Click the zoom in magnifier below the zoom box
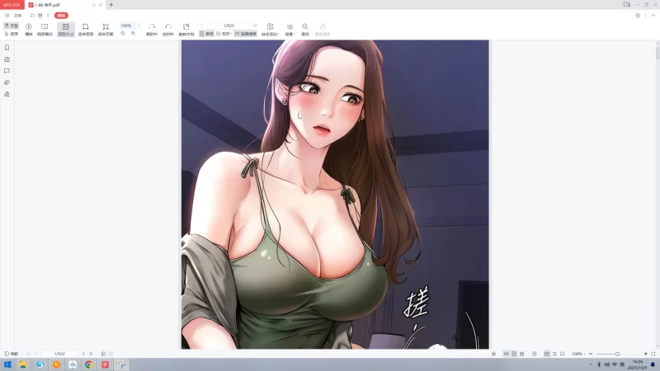 [133, 33]
